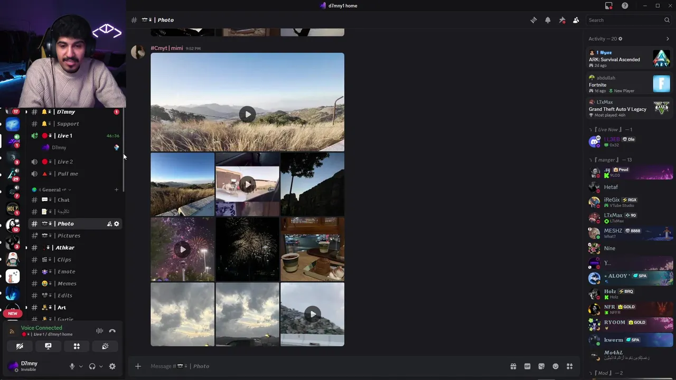Viewport: 676px width, 380px height.
Task: Open the coffee cups photo thumbnail
Action: [x=313, y=250]
